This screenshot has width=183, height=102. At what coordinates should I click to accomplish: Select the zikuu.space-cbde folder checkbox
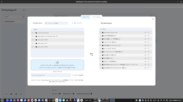pyautogui.click(x=33, y=47)
